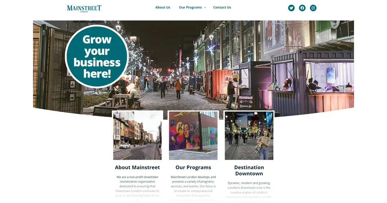Click the Grow your business here circle
This screenshot has width=387, height=203.
[x=97, y=56]
